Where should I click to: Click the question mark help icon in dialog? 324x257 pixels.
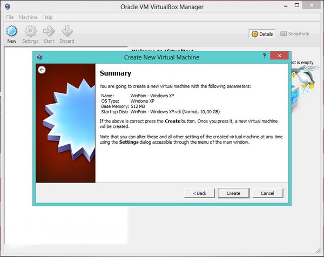(264, 56)
